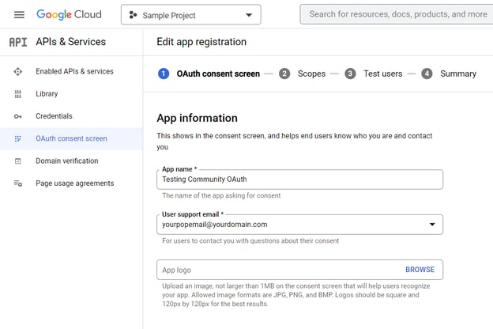Open the Sample Project selector dropdown
The height and width of the screenshot is (329, 493).
pyautogui.click(x=190, y=15)
